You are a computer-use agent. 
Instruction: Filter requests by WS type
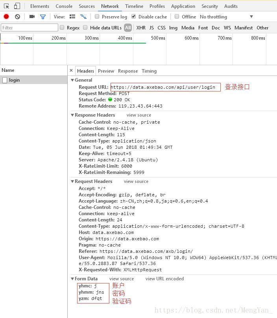click(227, 28)
